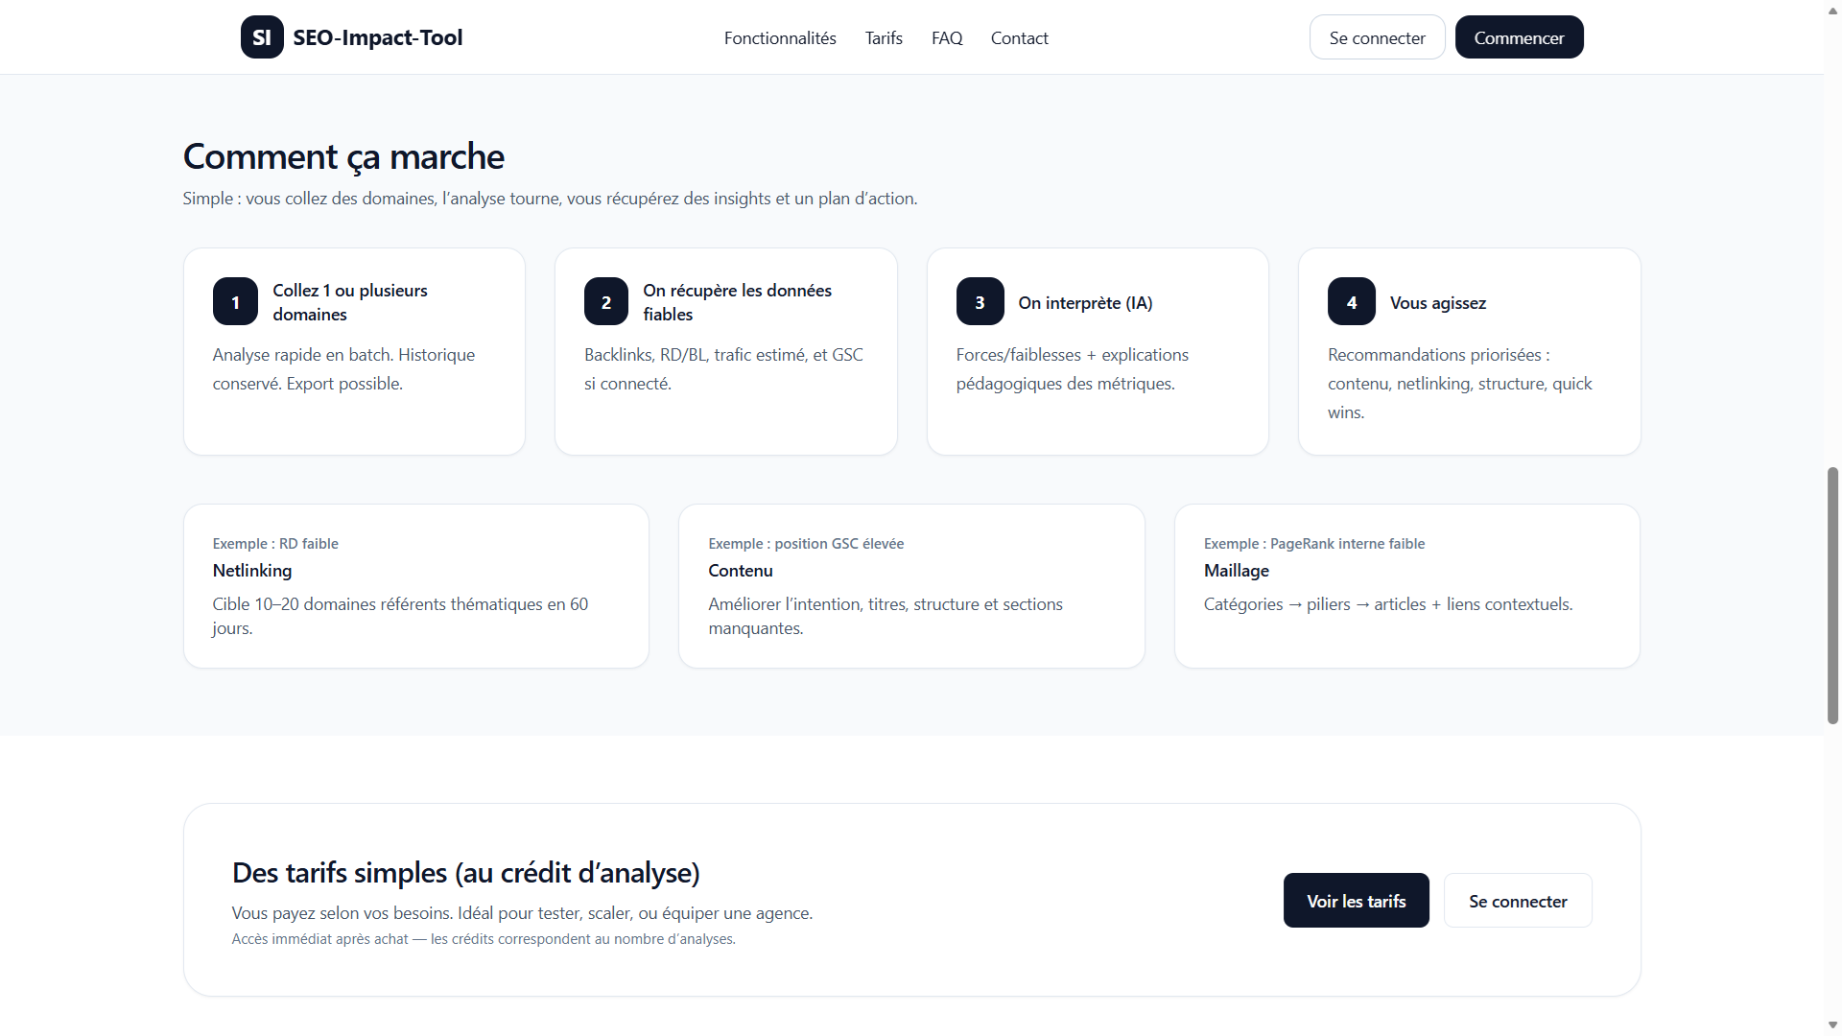Click Se connecter beside Voir les tarifs
Image resolution: width=1842 pixels, height=1036 pixels.
point(1517,901)
